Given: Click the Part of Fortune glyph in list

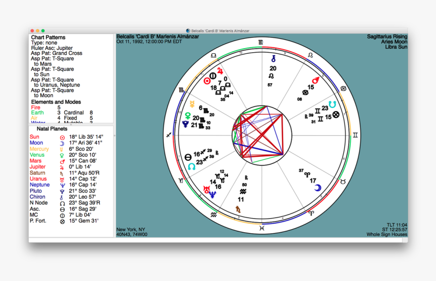Looking at the screenshot, I should tap(62, 222).
